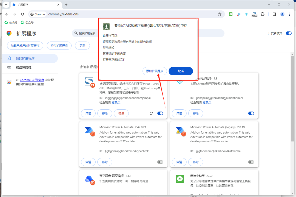Confirm with 添加扩展程序 in dialog
Image resolution: width=296 pixels, height=197 pixels.
coord(155,71)
